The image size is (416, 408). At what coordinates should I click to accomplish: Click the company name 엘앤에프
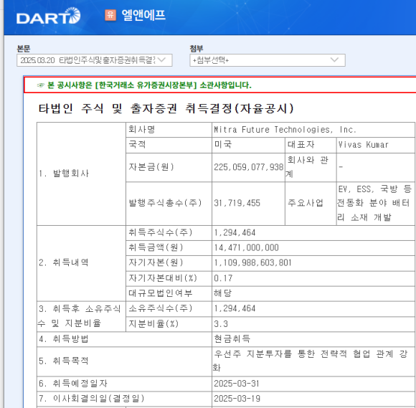pos(143,15)
